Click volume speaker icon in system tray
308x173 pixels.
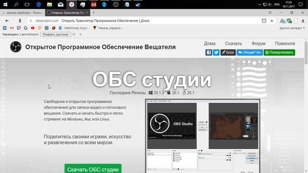[x=270, y=4]
